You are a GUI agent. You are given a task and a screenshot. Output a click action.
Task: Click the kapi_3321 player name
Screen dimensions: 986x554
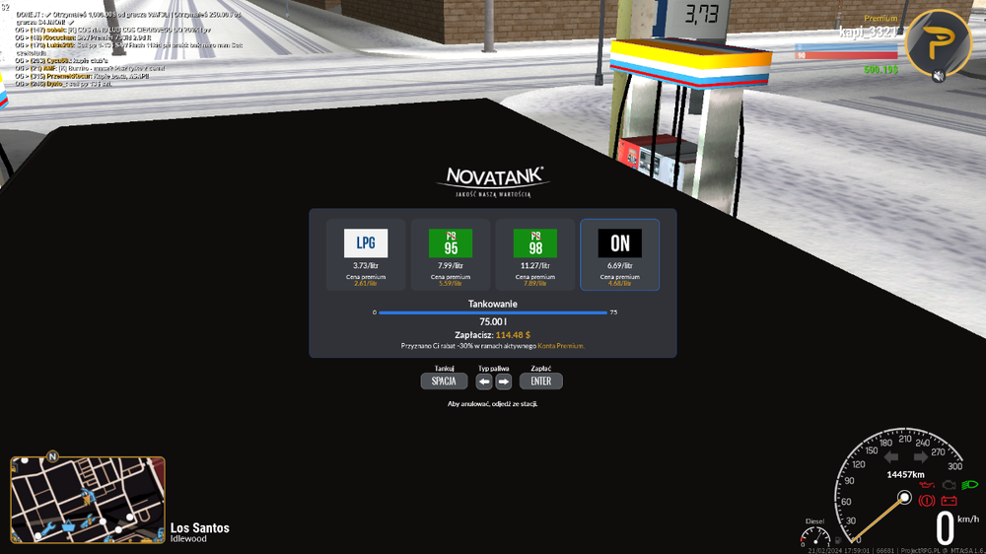(868, 32)
